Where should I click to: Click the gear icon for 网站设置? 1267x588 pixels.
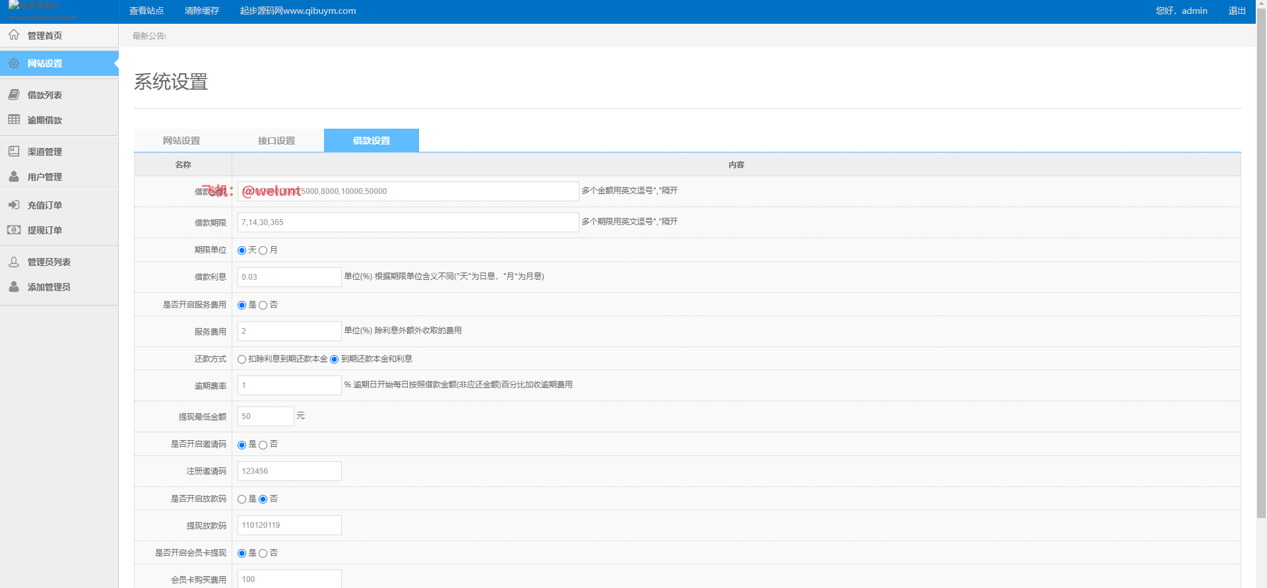(x=14, y=63)
